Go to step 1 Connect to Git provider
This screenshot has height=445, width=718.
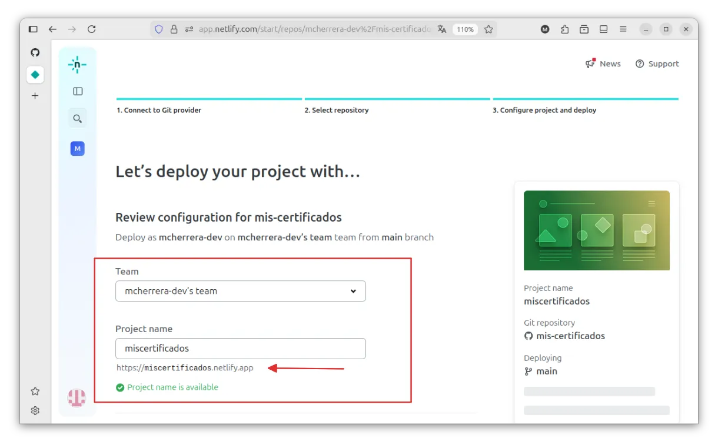pos(159,110)
